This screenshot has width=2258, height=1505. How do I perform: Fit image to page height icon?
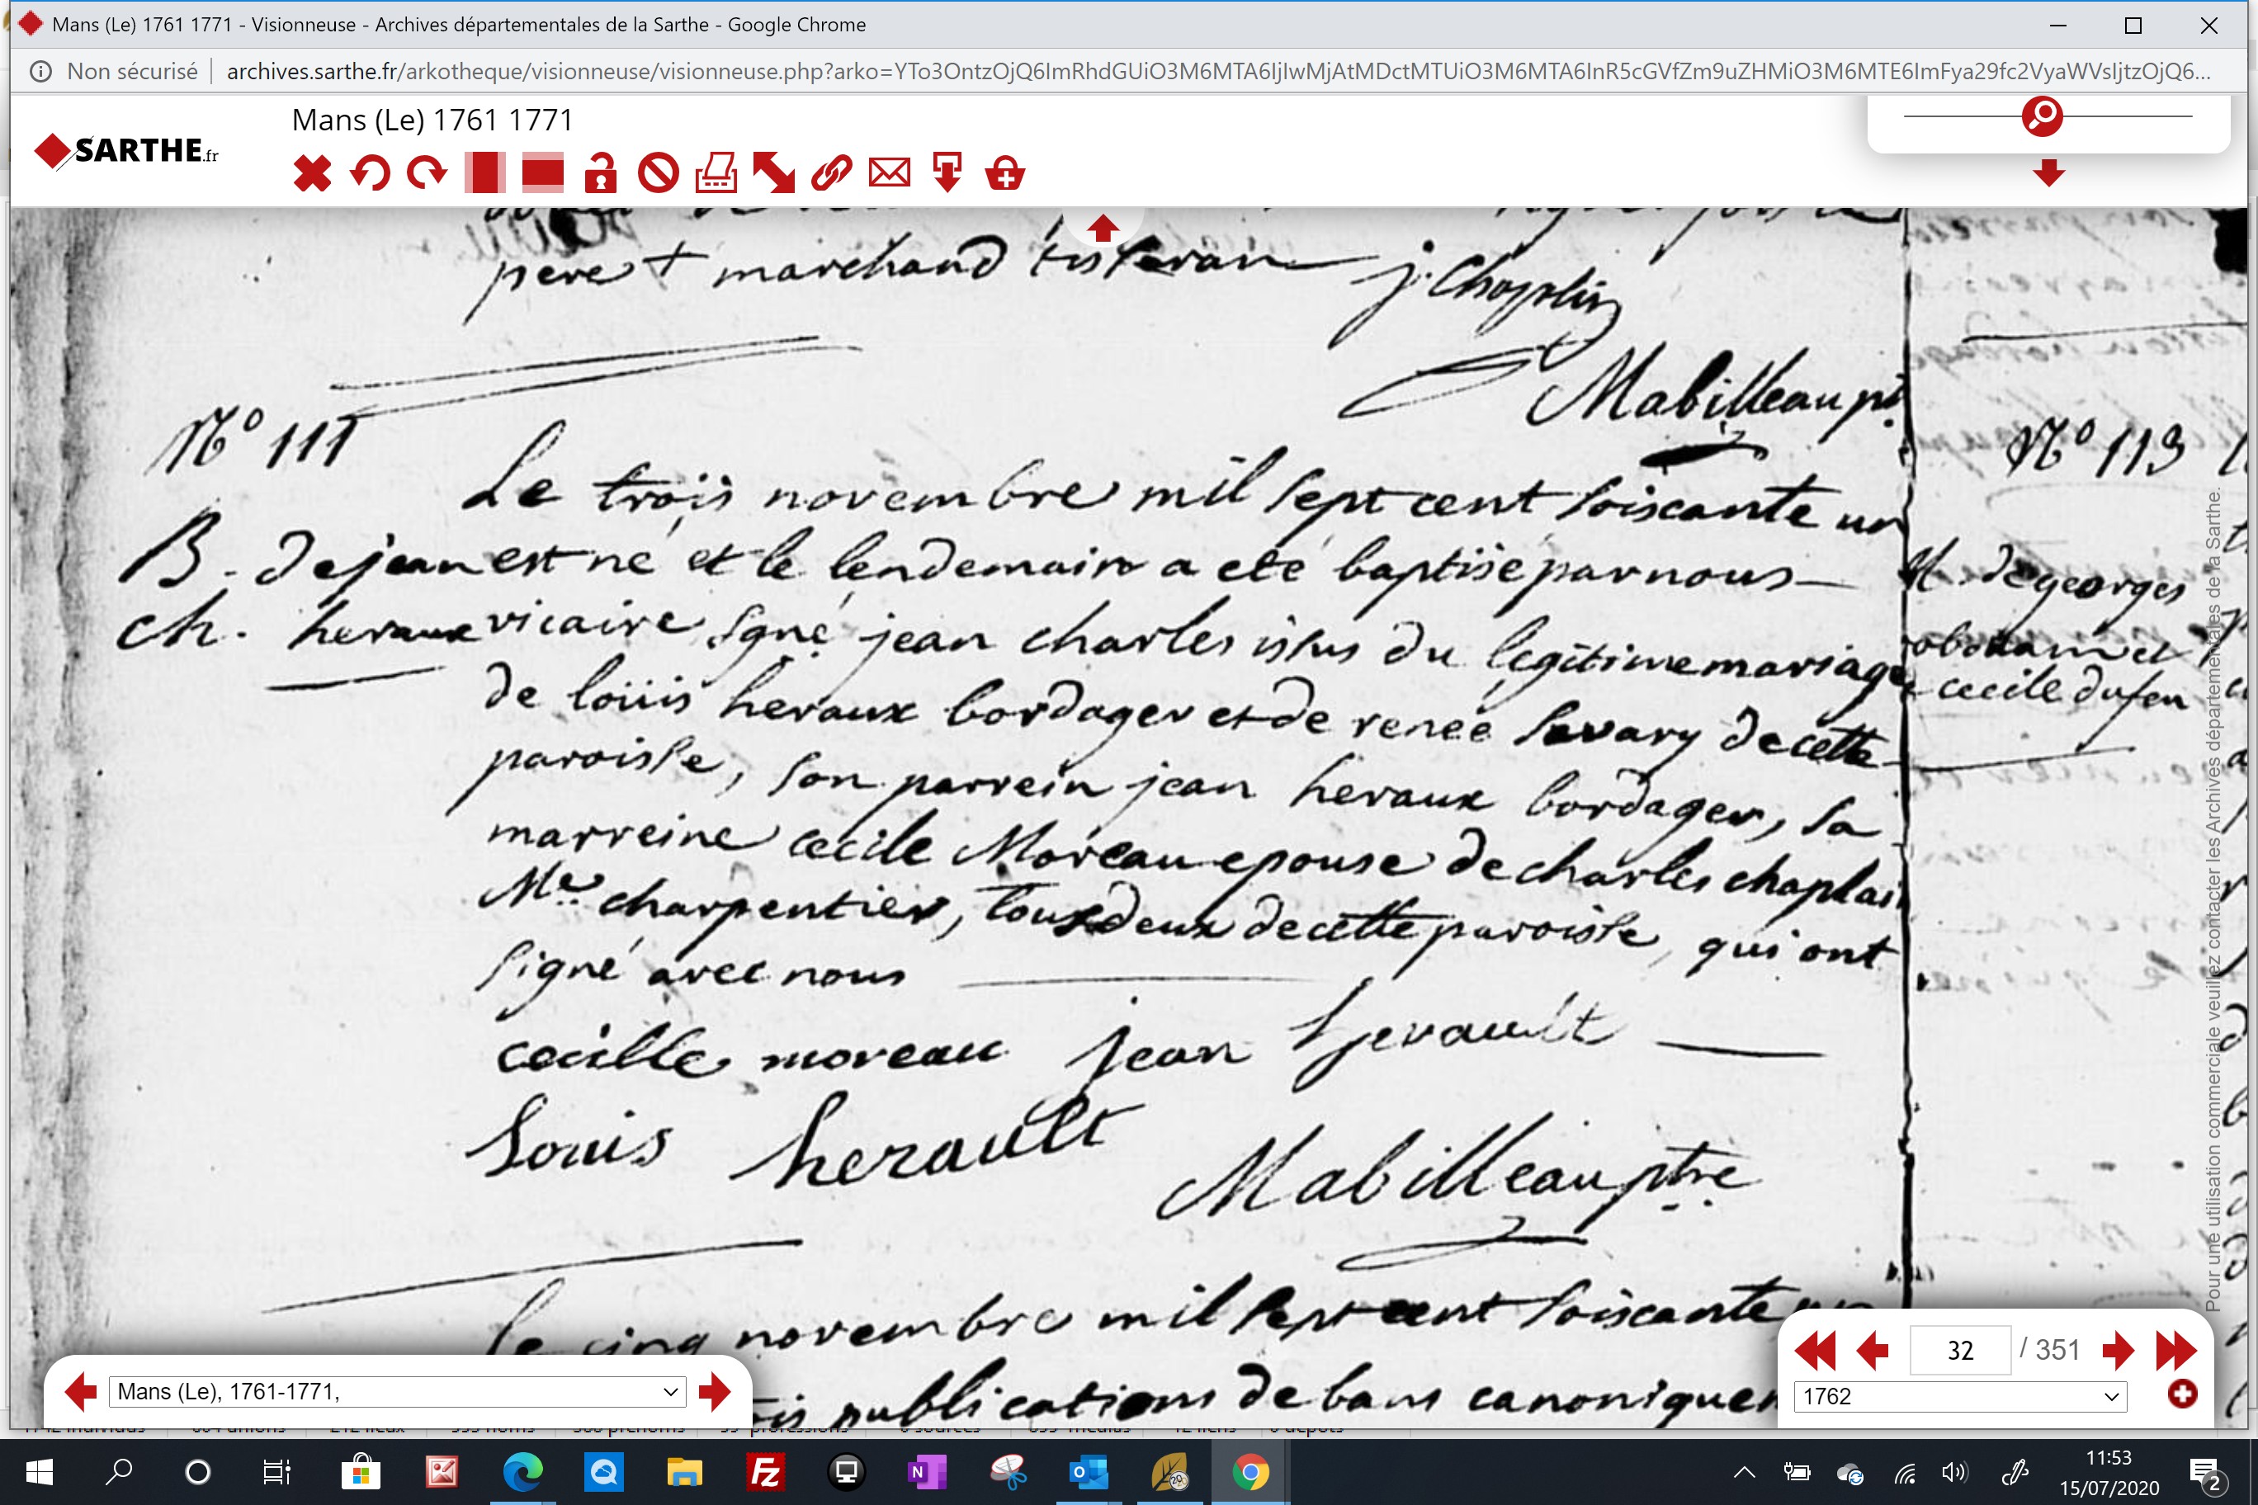[484, 174]
